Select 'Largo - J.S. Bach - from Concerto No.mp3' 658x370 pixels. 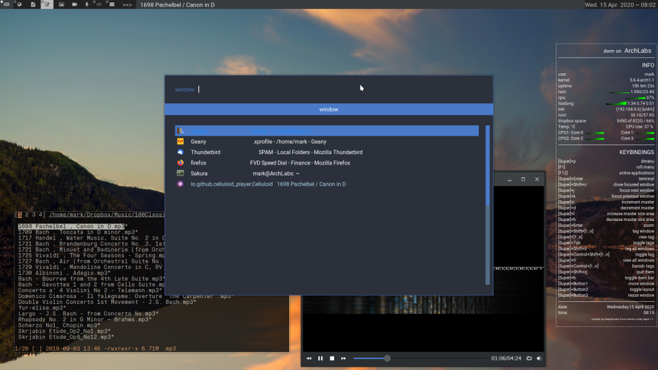[x=88, y=313]
